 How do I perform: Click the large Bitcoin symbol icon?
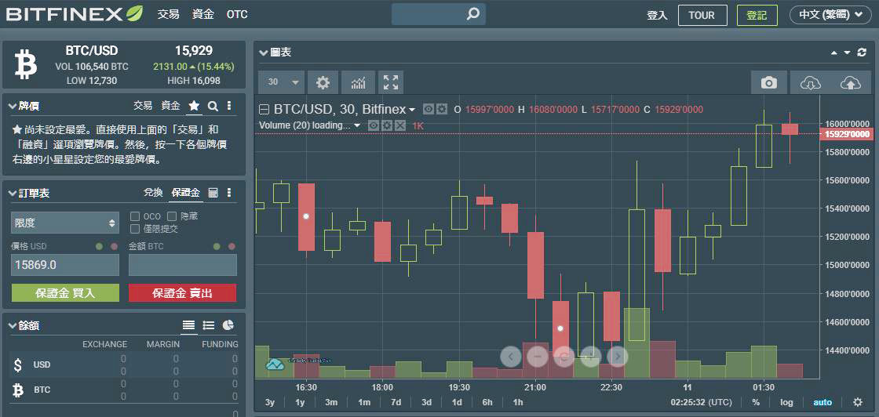(x=26, y=63)
